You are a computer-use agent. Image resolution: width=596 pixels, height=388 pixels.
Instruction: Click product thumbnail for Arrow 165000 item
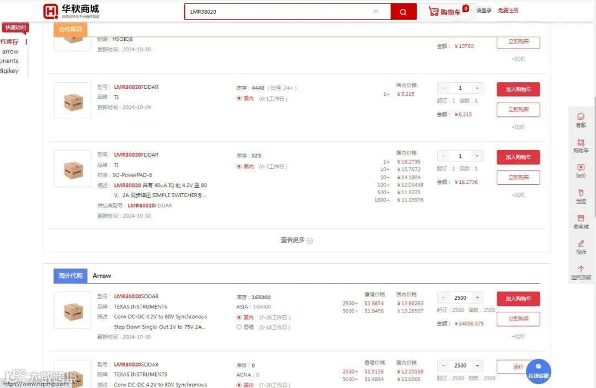click(73, 310)
